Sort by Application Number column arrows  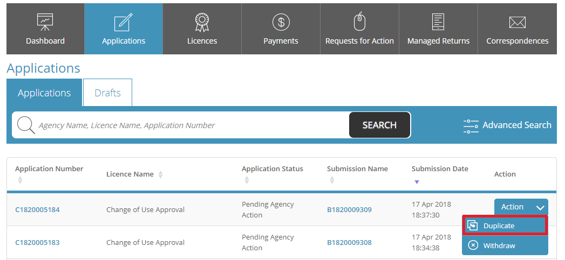(x=21, y=180)
